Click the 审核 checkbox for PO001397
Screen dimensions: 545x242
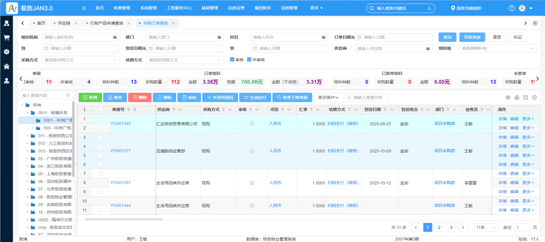pos(252,183)
